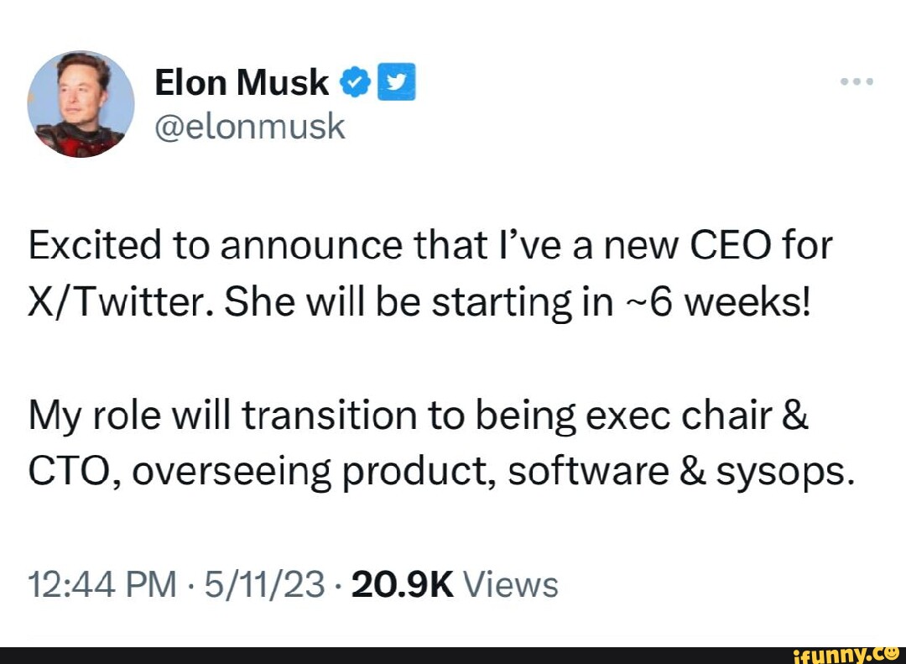Click the "Elon Musk" display name
The height and width of the screenshot is (664, 906).
pyautogui.click(x=242, y=82)
